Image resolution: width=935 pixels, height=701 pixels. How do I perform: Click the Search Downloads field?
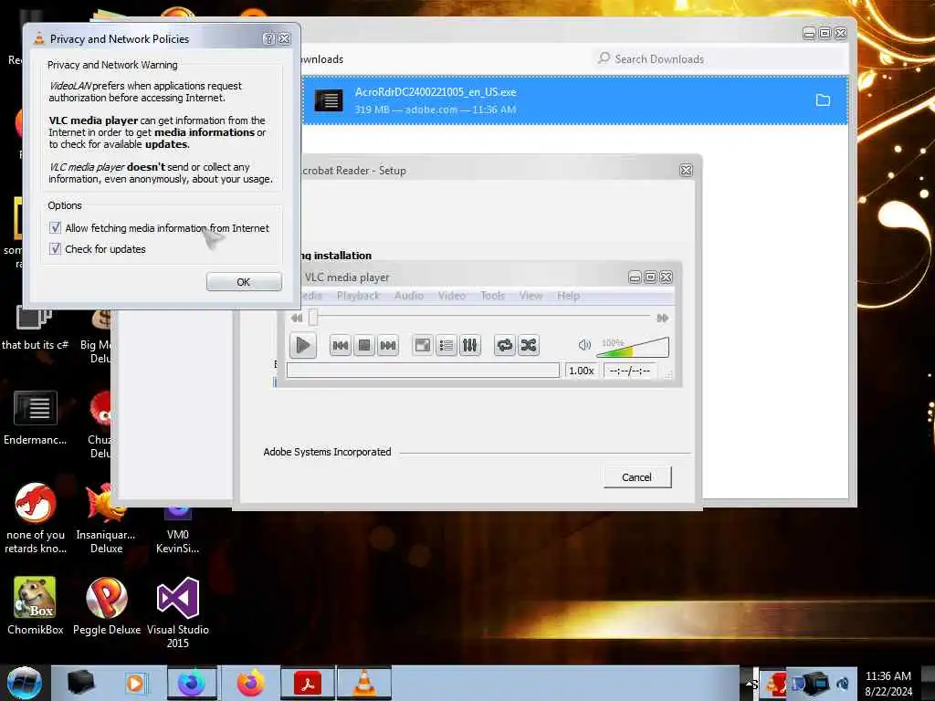coord(720,59)
